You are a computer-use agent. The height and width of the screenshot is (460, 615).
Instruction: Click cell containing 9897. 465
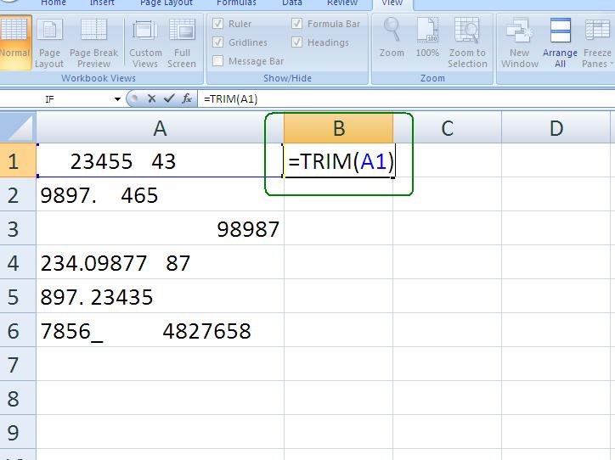pos(160,194)
